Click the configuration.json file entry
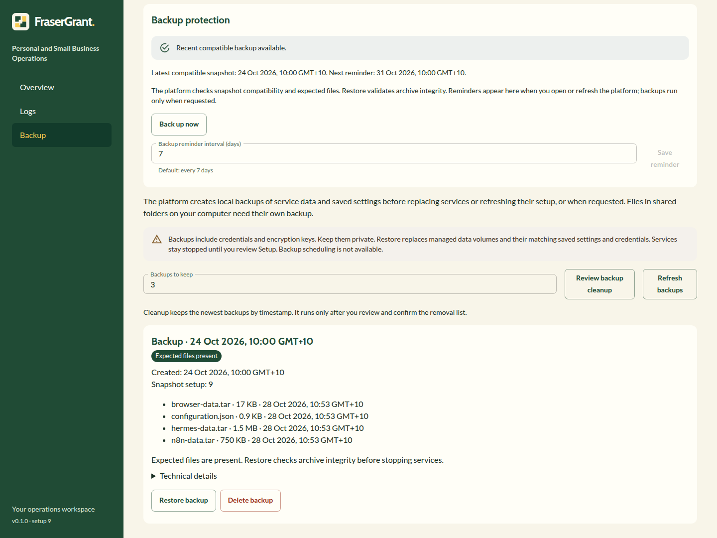717x538 pixels. [x=270, y=416]
